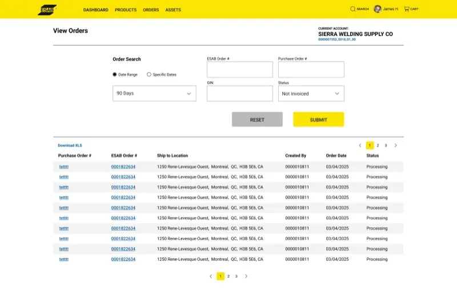Click the SIERRA WELDING SUPPLY CO account name

[355, 34]
